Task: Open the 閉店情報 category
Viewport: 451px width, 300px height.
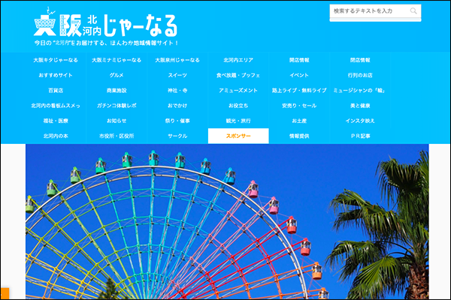Action: (360, 60)
